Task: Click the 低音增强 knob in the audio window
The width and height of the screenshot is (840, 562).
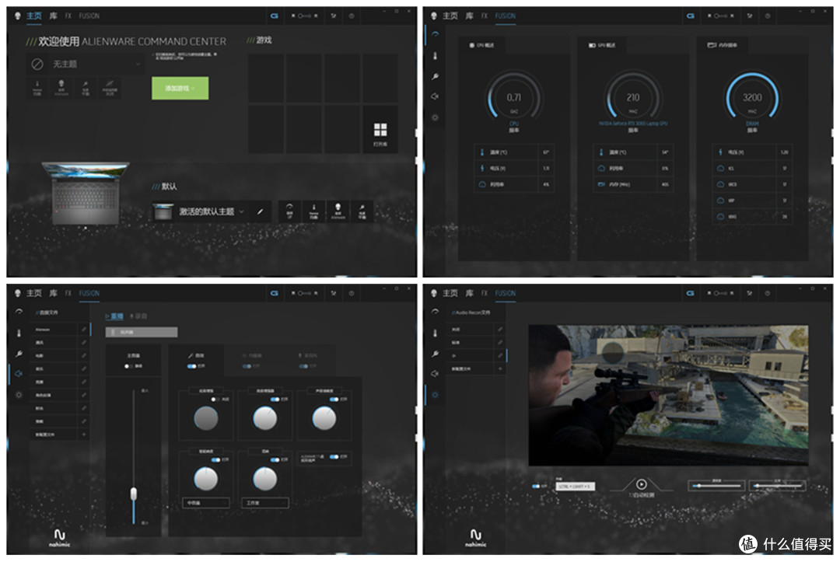Action: point(205,418)
